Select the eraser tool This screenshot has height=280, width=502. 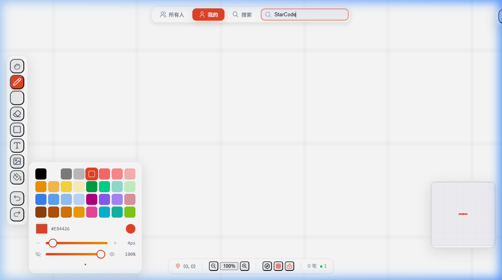17,114
